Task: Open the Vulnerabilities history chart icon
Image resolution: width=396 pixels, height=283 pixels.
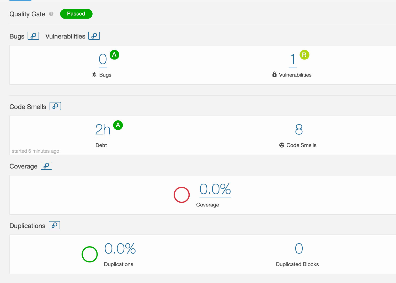Action: 94,36
